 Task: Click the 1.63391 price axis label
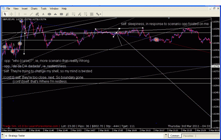click(x=216, y=22)
